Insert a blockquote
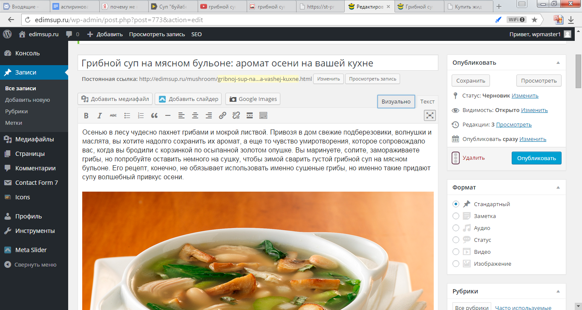The height and width of the screenshot is (310, 582). [x=154, y=115]
